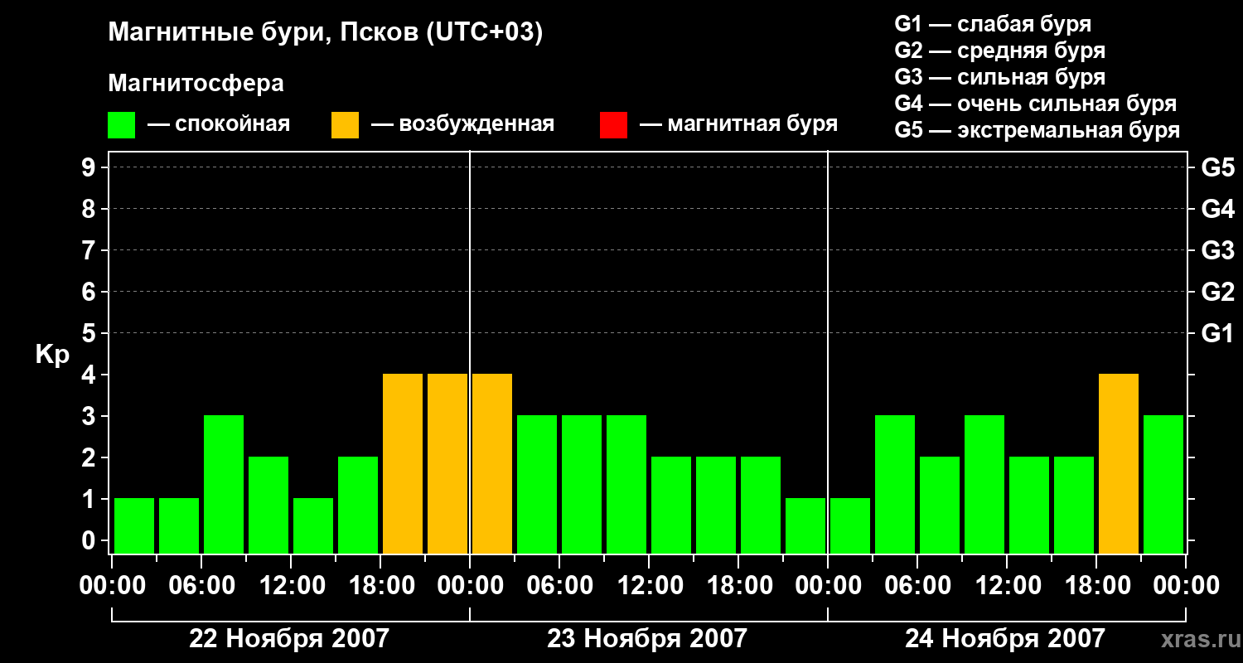The width and height of the screenshot is (1243, 663).
Task: Click the only orange bar on 23 Ноября
Action: pyautogui.click(x=492, y=463)
